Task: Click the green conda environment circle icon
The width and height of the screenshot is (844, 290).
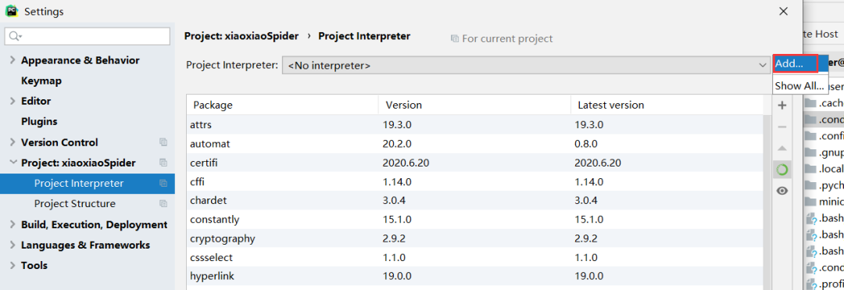Action: tap(782, 170)
